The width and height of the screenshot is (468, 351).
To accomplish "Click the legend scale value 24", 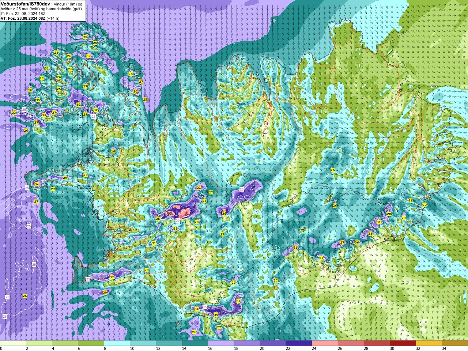I will point(314,348).
